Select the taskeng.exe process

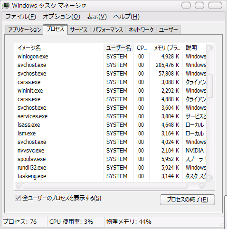(x=111, y=176)
